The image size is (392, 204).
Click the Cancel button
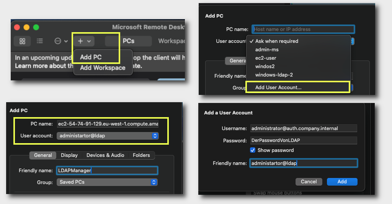tap(309, 182)
